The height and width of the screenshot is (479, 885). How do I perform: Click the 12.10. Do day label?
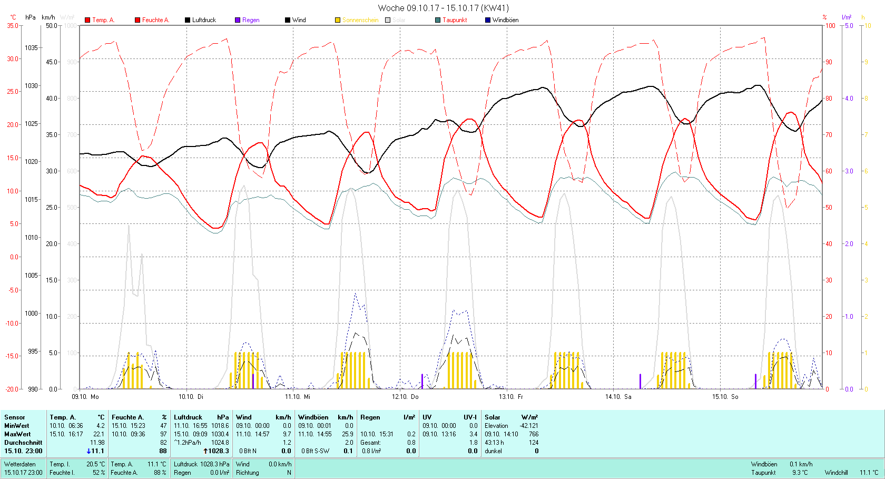[405, 396]
